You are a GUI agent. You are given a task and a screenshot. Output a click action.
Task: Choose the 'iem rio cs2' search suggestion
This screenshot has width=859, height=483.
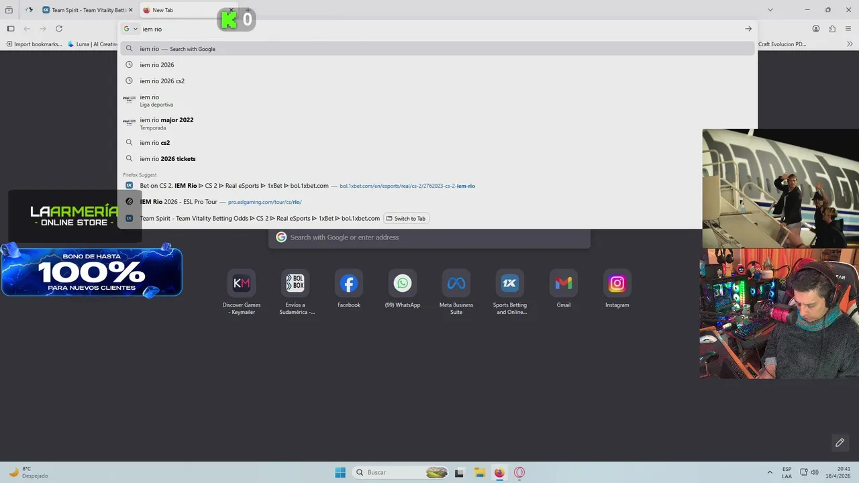click(438, 143)
